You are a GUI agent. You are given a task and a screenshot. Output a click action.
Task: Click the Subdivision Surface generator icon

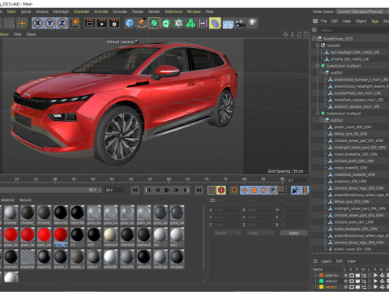(x=154, y=24)
